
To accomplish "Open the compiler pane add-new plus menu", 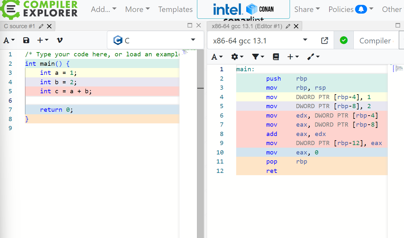I will 293,57.
